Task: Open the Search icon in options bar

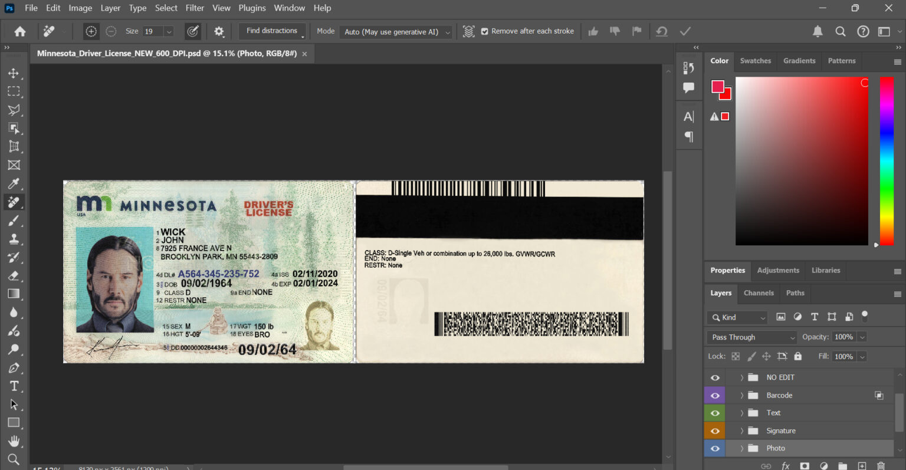Action: coord(841,31)
